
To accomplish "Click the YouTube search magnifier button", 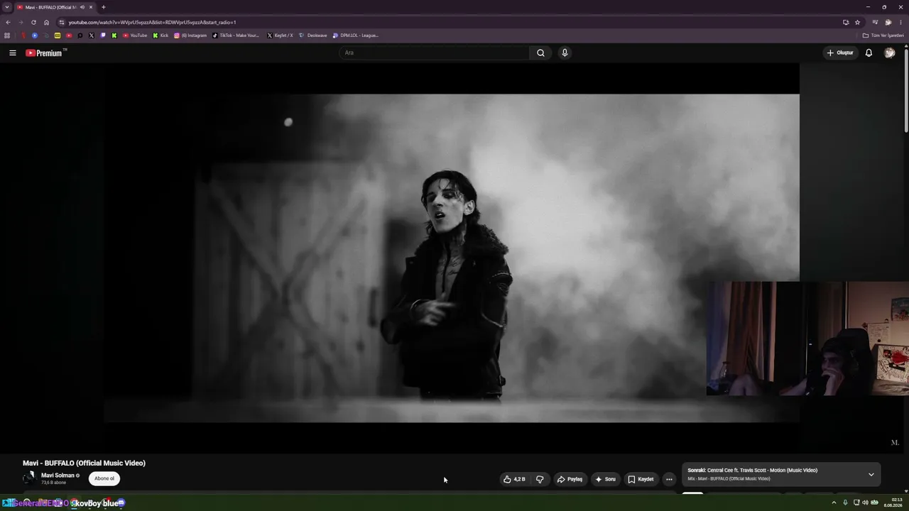I will pyautogui.click(x=540, y=53).
